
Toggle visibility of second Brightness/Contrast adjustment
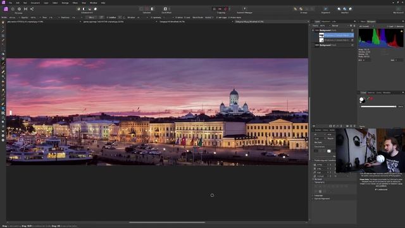click(x=352, y=40)
